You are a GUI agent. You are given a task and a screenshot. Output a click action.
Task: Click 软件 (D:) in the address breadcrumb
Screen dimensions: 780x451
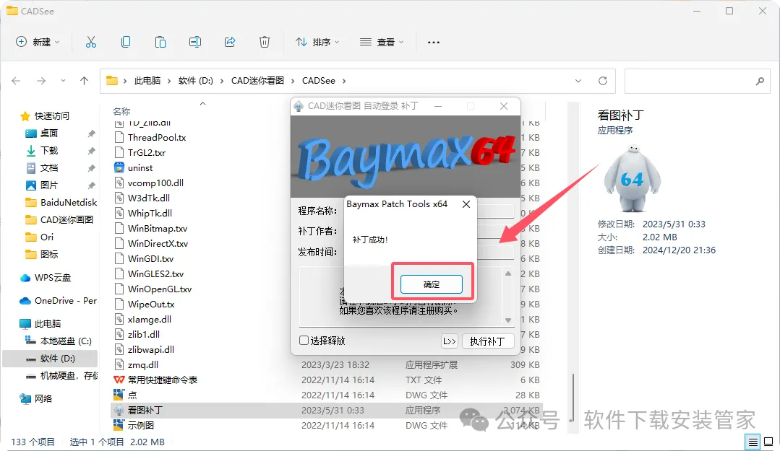[195, 81]
